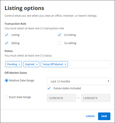Remove the Expired status tag
115x123 pixels.
coord(37,64)
